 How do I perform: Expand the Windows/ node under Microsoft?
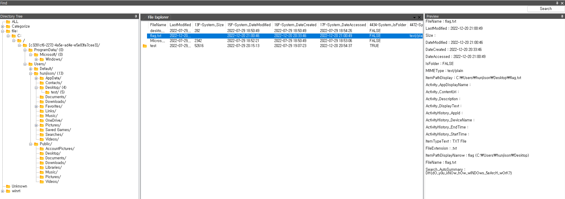[x=36, y=59]
